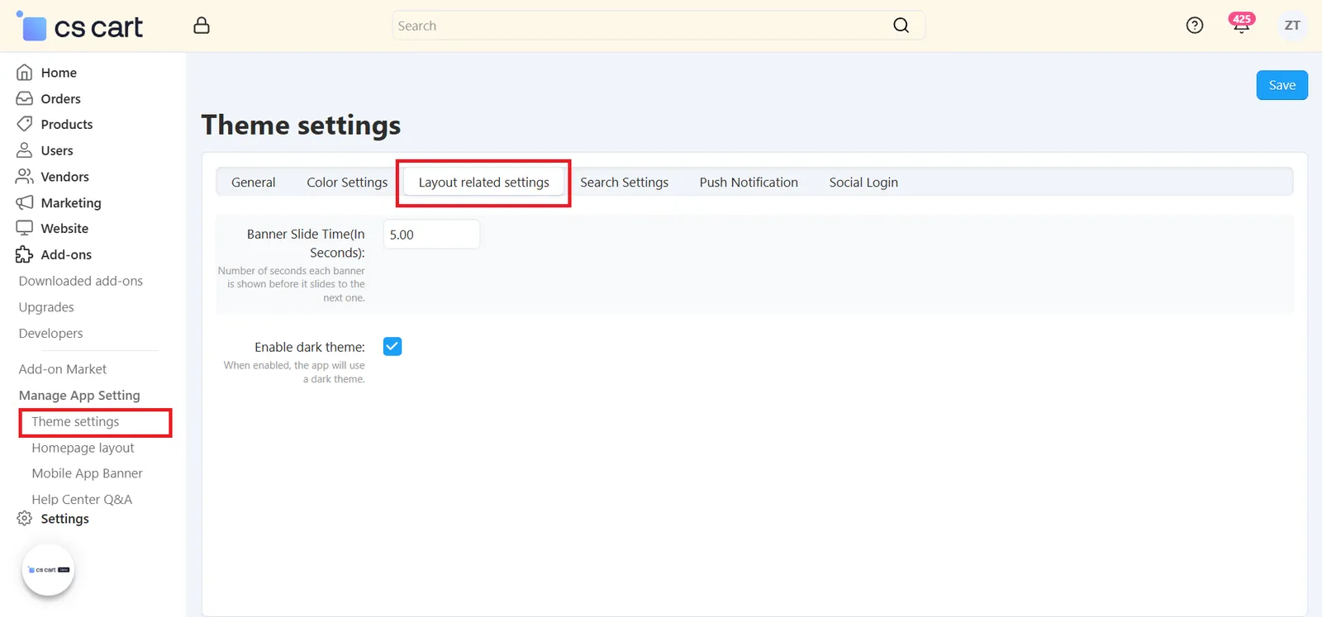Click the Vendors people icon

[x=25, y=177]
